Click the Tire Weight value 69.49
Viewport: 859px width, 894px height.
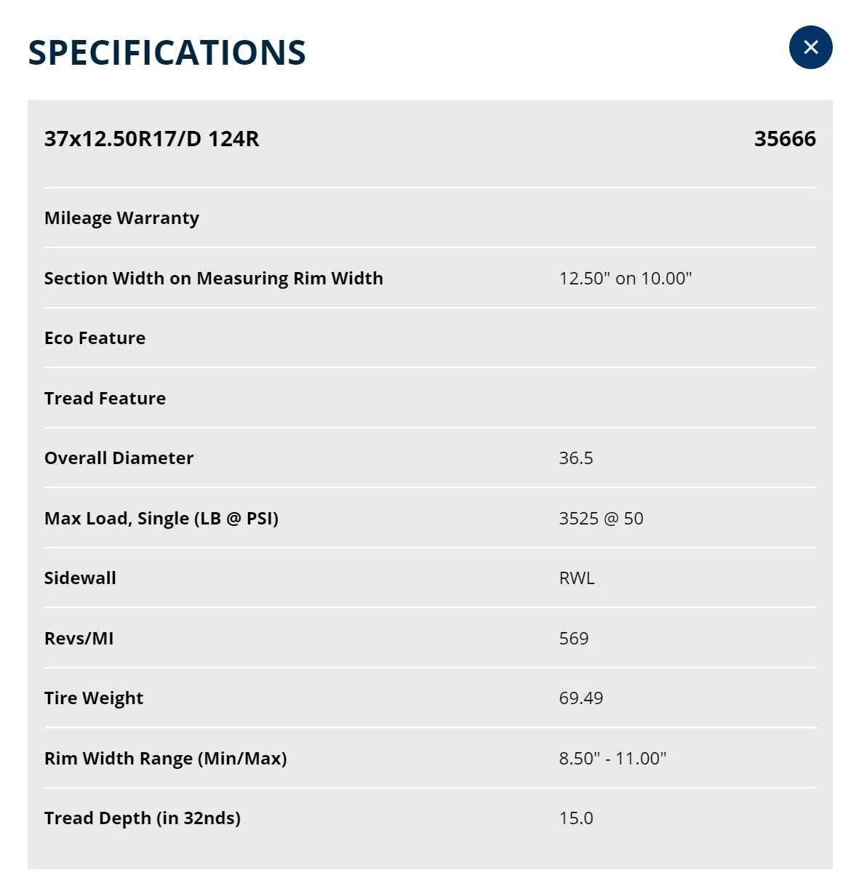click(x=581, y=698)
